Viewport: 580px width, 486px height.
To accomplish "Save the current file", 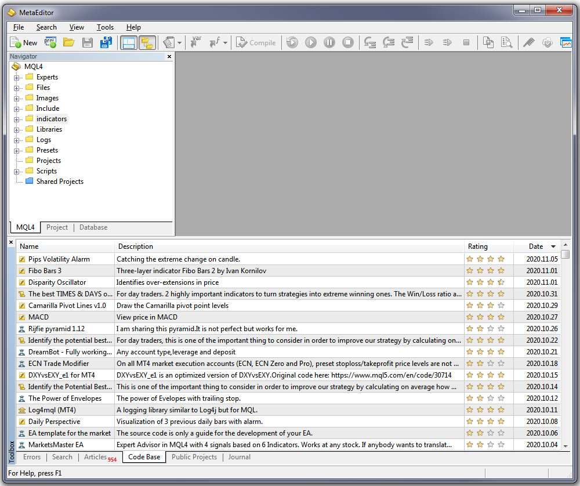I will [88, 42].
